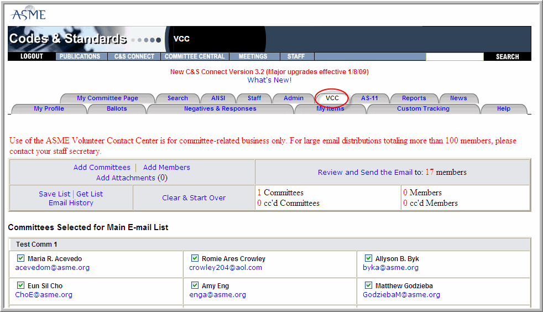The width and height of the screenshot is (543, 312).
Task: Open MEETINGS menu item
Action: [x=253, y=56]
